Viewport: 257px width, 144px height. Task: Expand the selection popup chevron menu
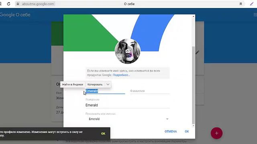pos(108,84)
